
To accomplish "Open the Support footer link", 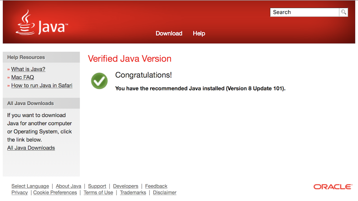I will tap(97, 186).
